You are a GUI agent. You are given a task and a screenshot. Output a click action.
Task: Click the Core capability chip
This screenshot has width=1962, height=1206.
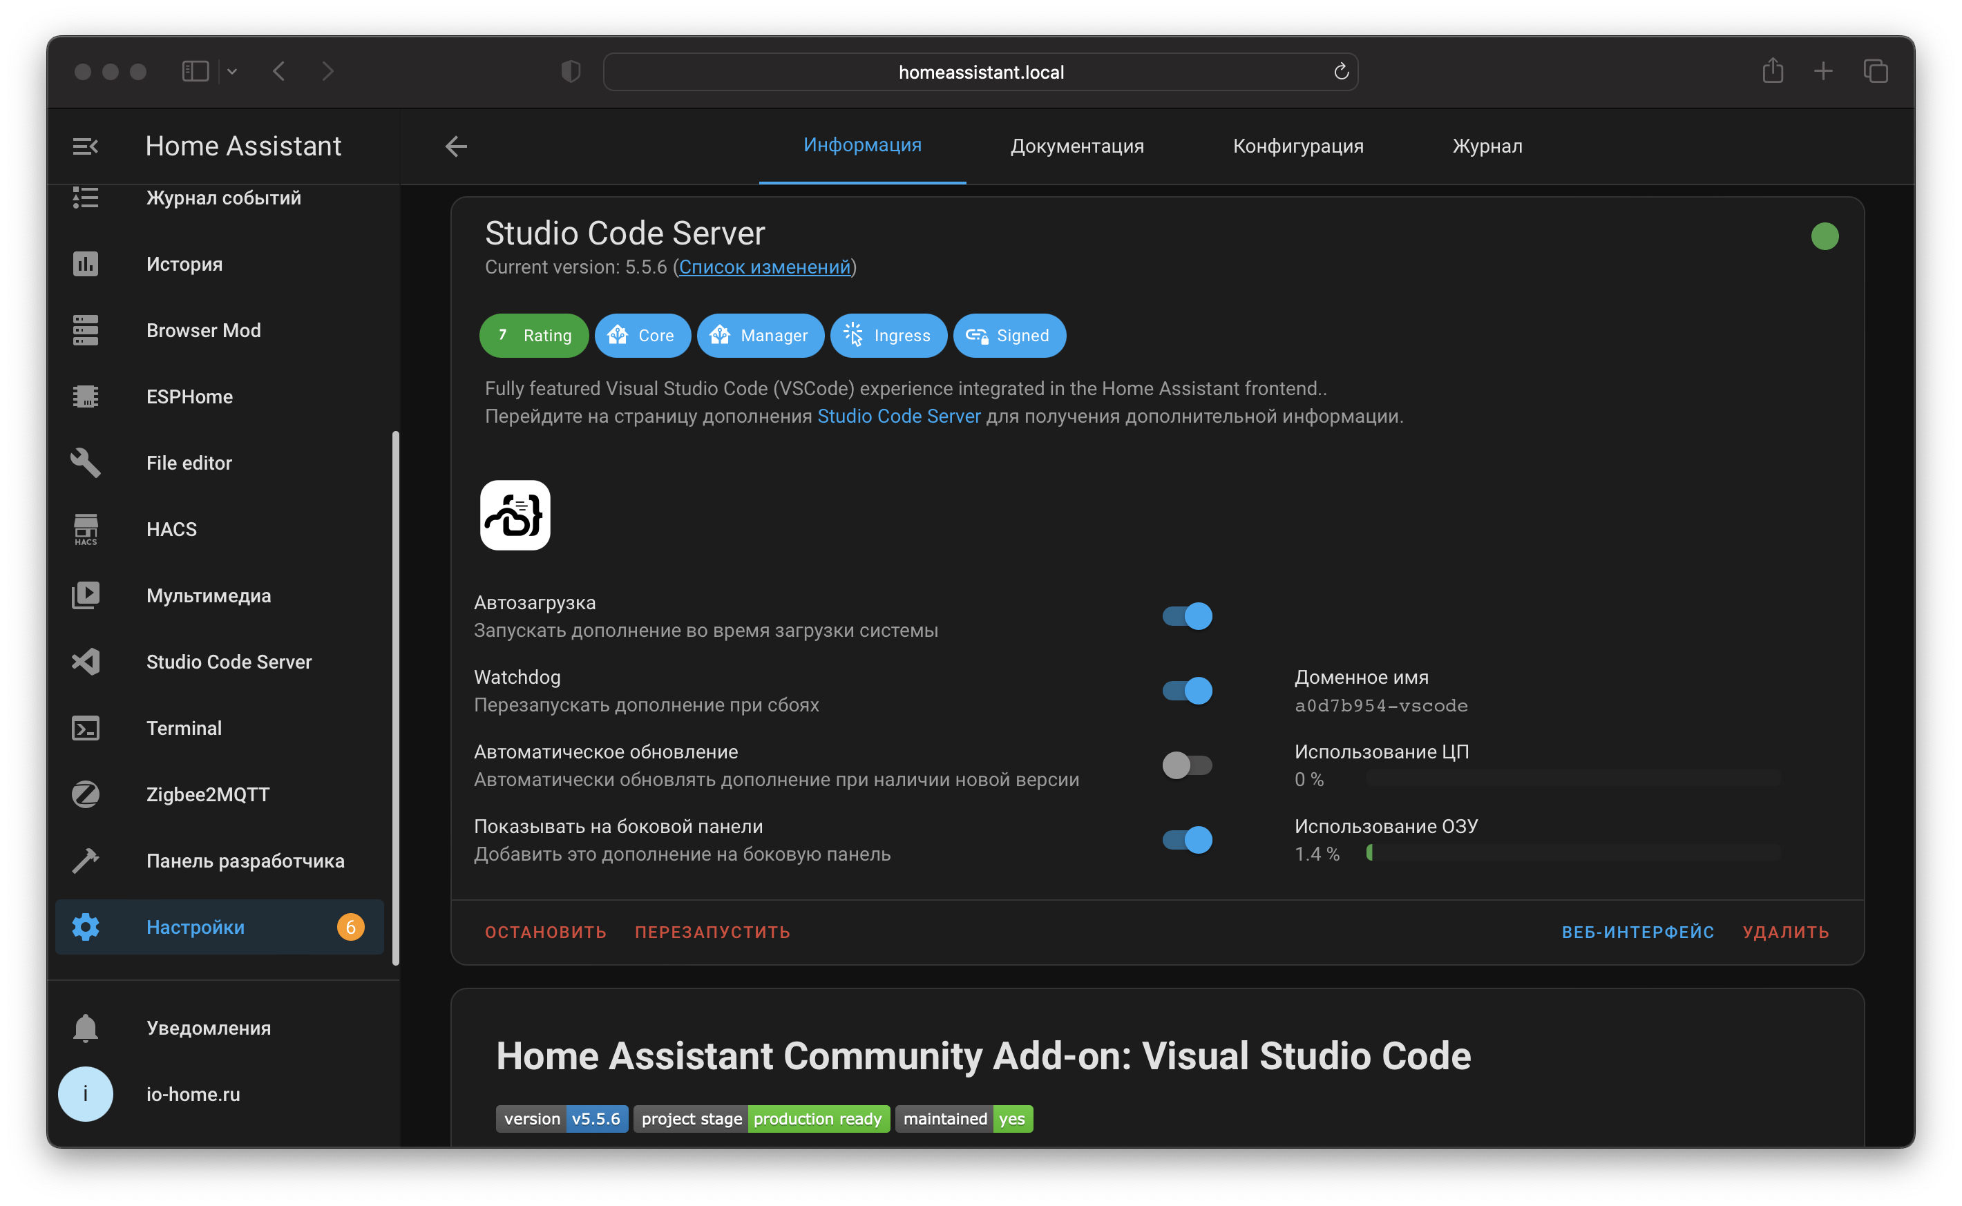pos(642,336)
